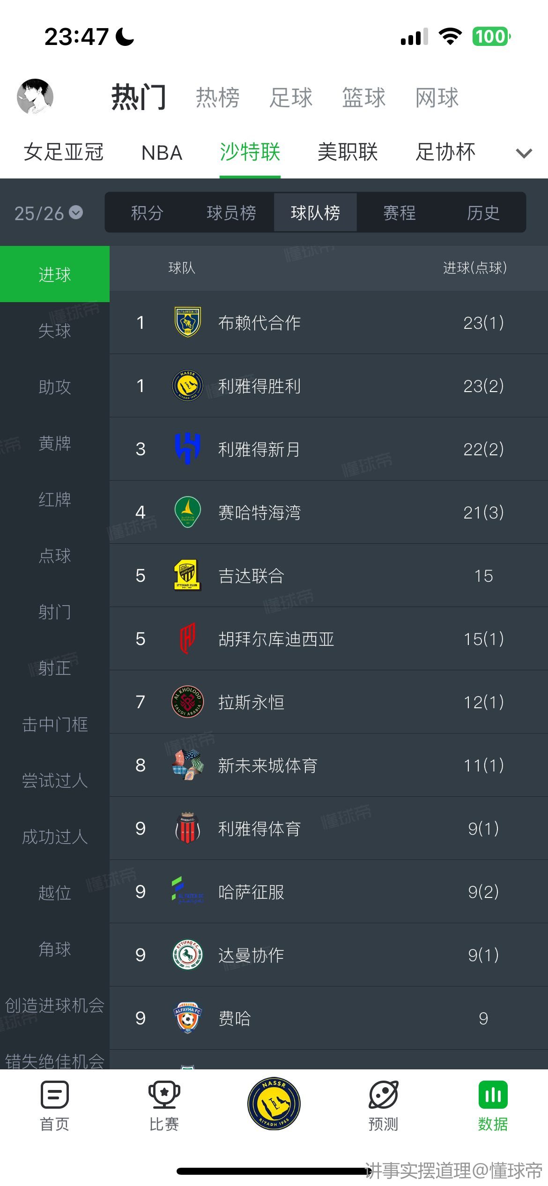Open the 赛程 schedule tab
Screen dimensions: 548x1186
(x=399, y=213)
